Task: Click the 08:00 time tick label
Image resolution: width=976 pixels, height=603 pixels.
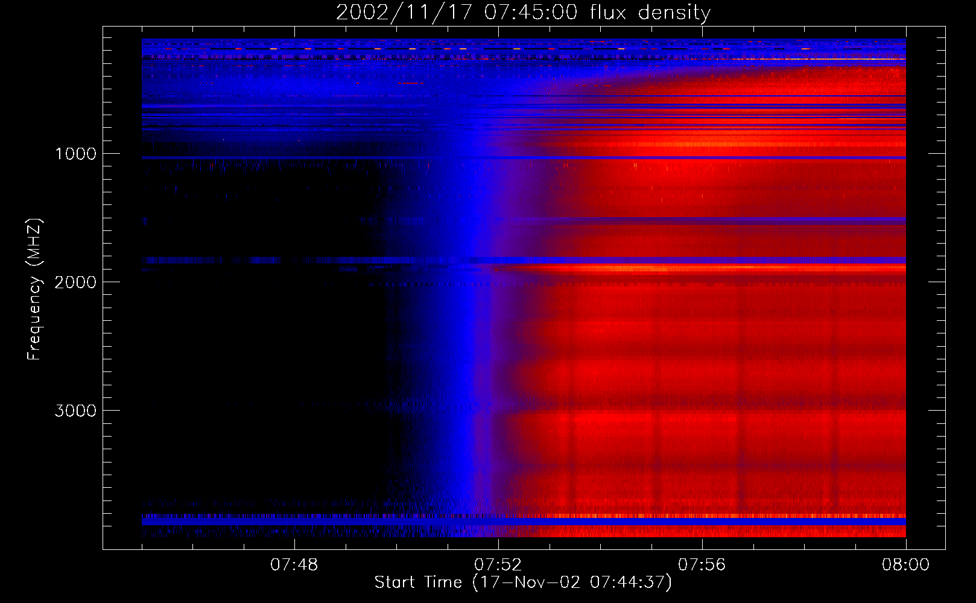Action: pyautogui.click(x=905, y=565)
